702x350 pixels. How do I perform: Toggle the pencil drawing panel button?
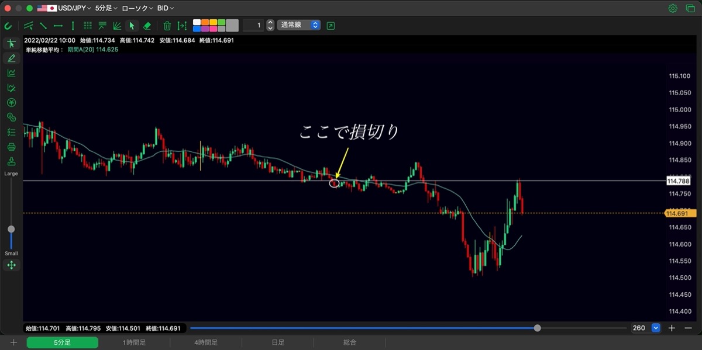(x=11, y=58)
